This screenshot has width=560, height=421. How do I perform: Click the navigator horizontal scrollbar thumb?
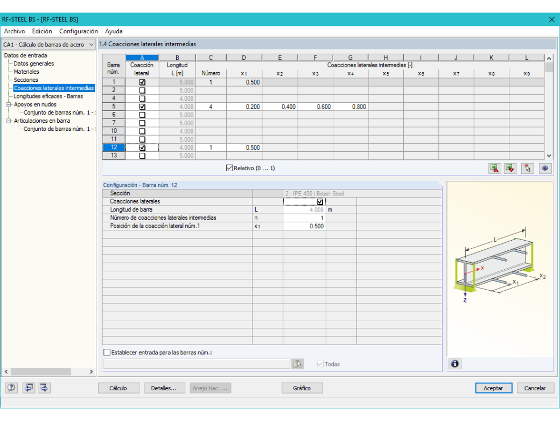(41, 371)
